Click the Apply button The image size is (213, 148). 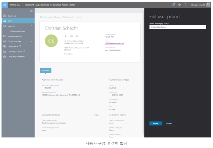point(156,123)
